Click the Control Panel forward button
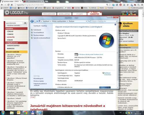Image resolution: width=144 pixels, height=115 pixels. tap(35, 21)
